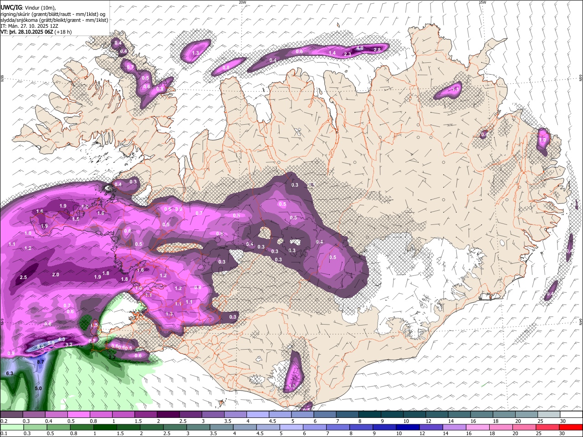Click the 15W longitude label
583x437 pixels.
pyautogui.click(x=482, y=2)
